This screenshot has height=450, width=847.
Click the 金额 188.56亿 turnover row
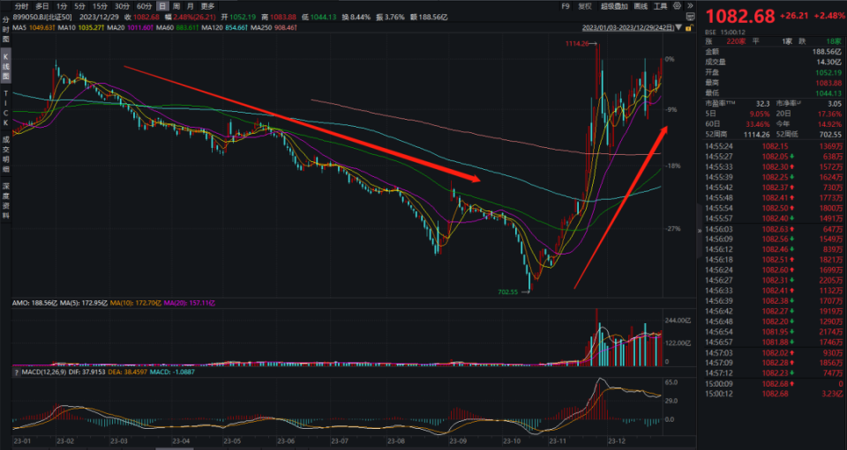coord(773,52)
